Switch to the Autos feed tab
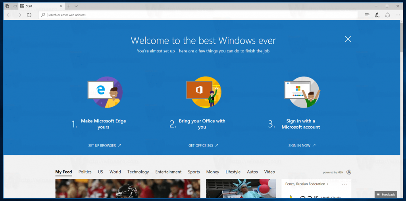This screenshot has width=406, height=201. click(252, 172)
